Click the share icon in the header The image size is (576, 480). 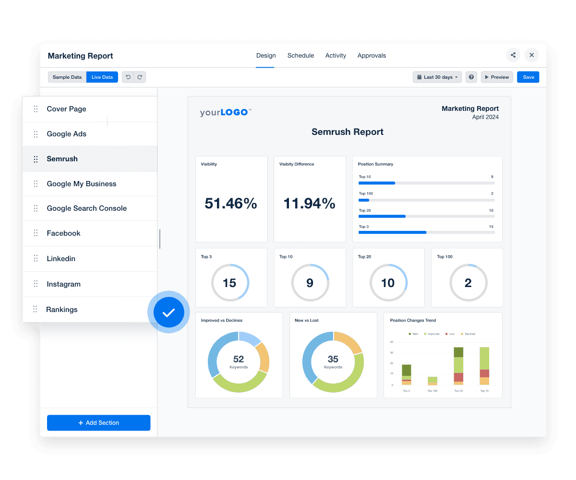513,55
